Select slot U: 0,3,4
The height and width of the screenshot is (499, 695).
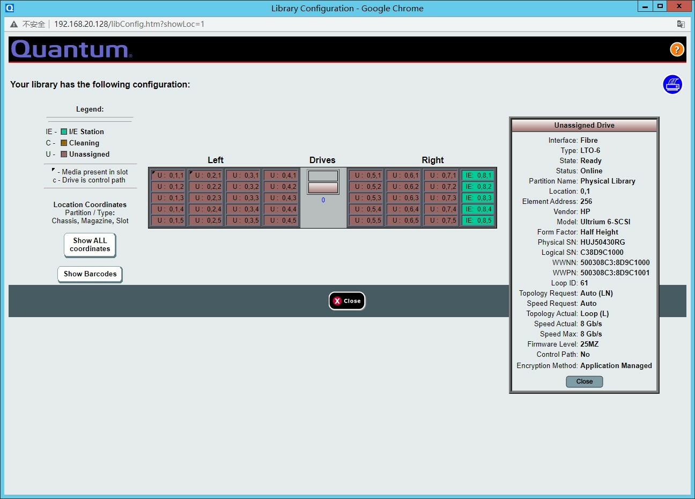(243, 209)
